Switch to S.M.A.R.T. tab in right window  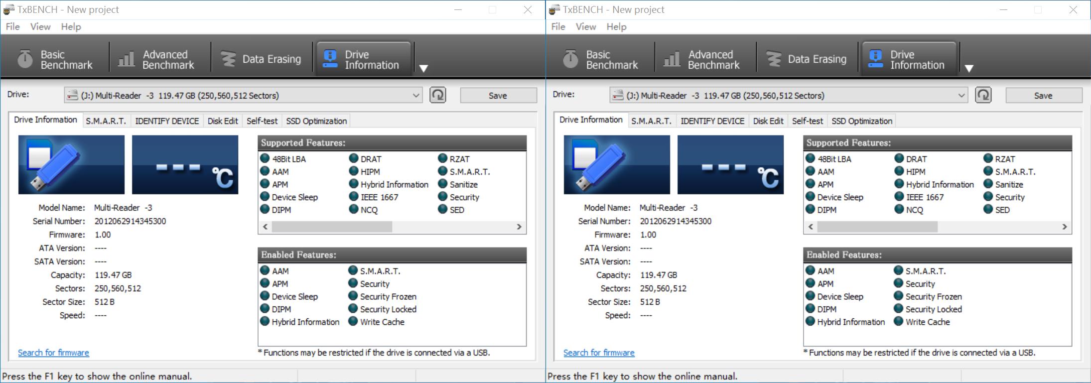point(652,121)
